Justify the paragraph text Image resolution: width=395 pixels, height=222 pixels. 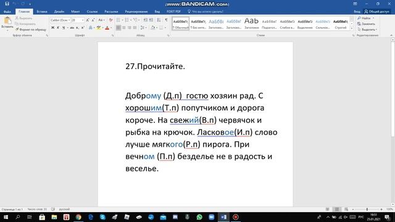[x=135, y=28]
